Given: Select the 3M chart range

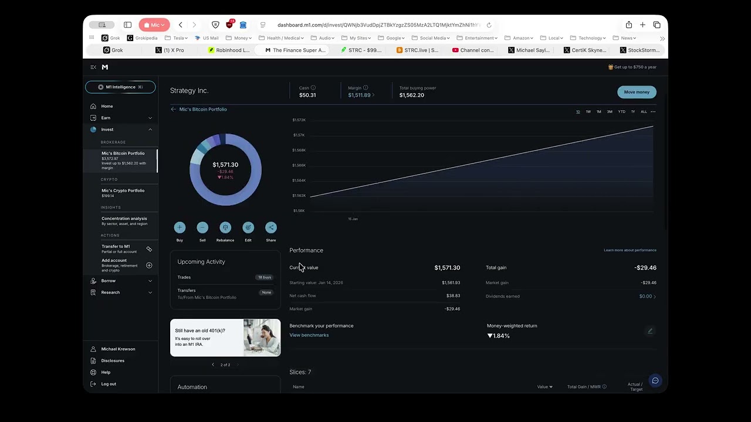Looking at the screenshot, I should coord(610,111).
